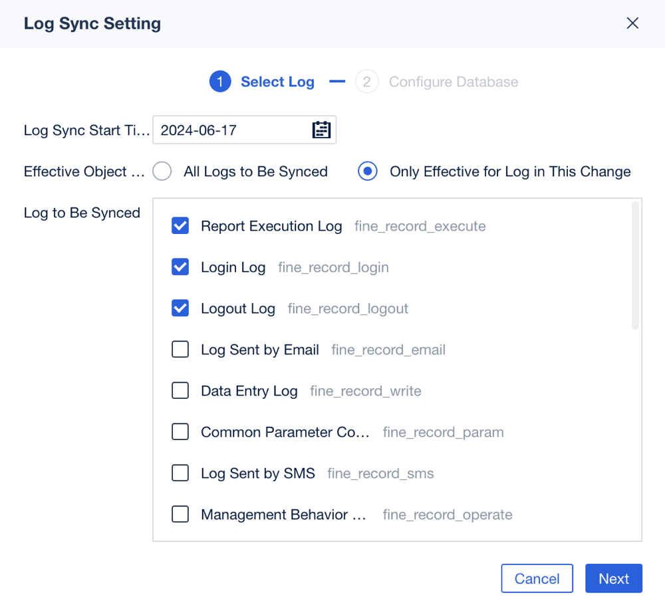
Task: Click the Cancel button
Action: click(x=537, y=578)
